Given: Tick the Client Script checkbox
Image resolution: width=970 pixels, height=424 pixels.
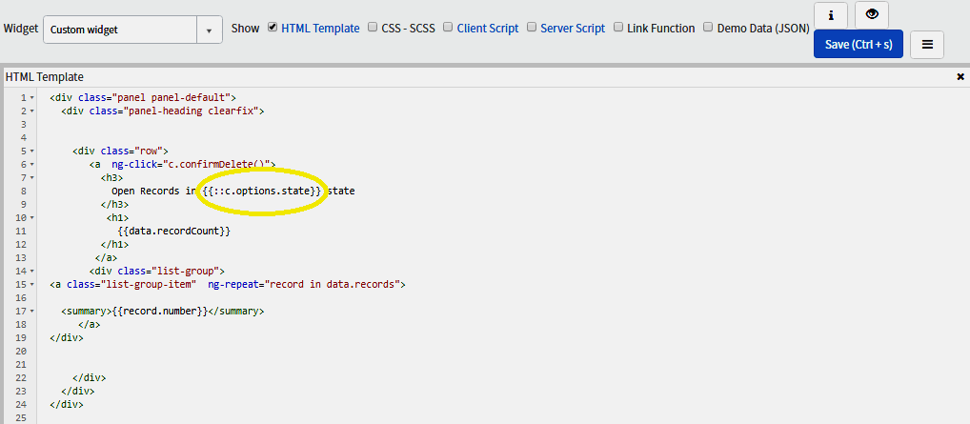Looking at the screenshot, I should 448,28.
